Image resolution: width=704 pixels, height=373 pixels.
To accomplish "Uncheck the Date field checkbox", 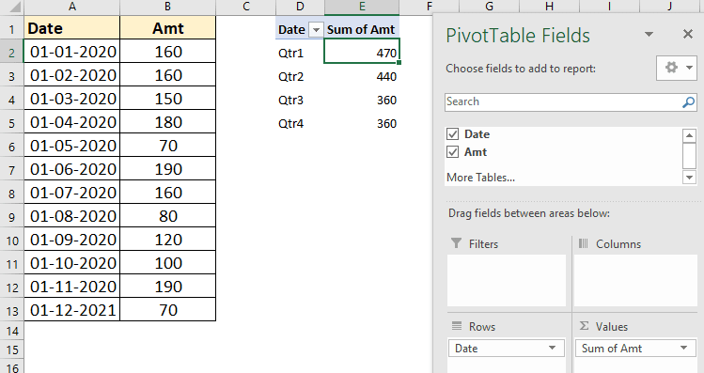I will tap(453, 134).
